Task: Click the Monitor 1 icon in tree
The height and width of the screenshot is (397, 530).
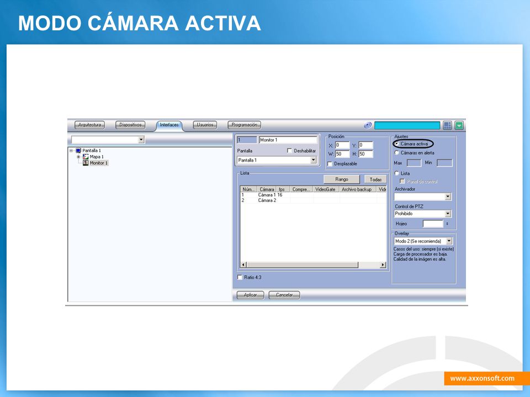Action: (x=86, y=163)
